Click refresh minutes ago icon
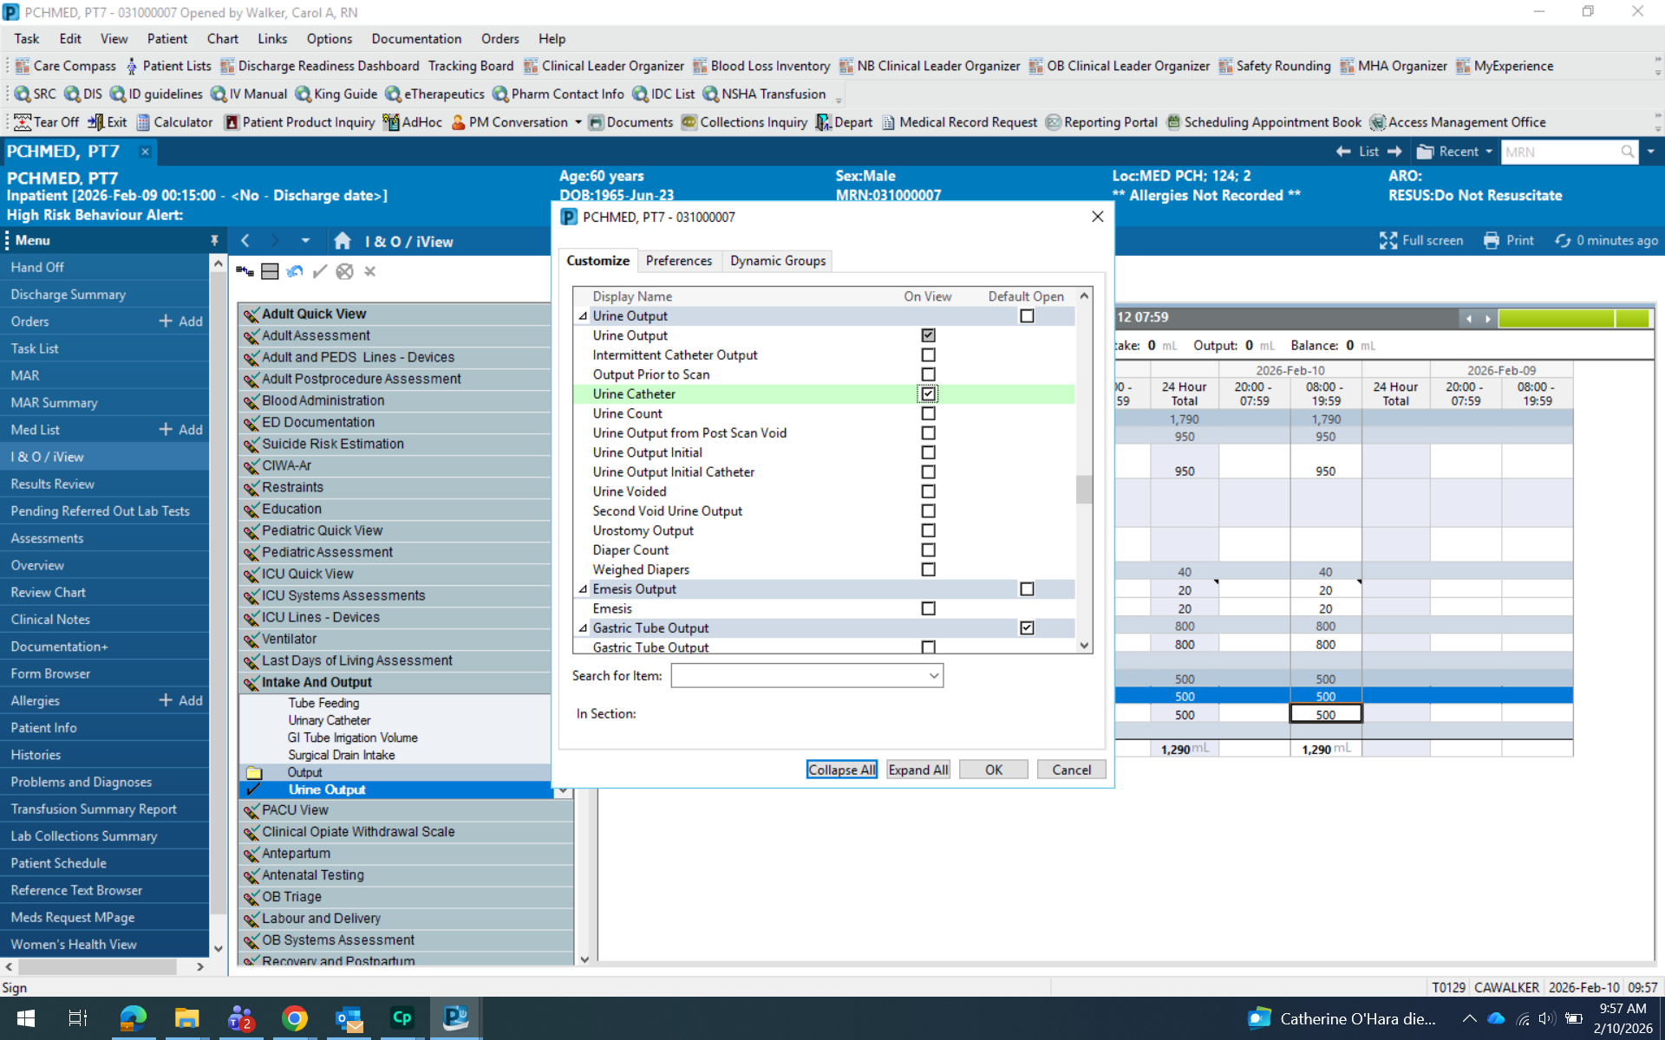The image size is (1665, 1040). [1563, 241]
